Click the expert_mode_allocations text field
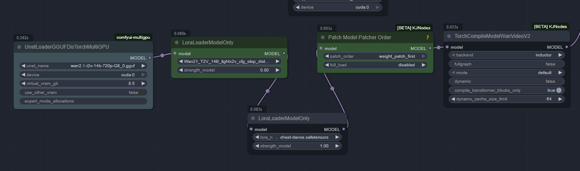 pos(83,101)
